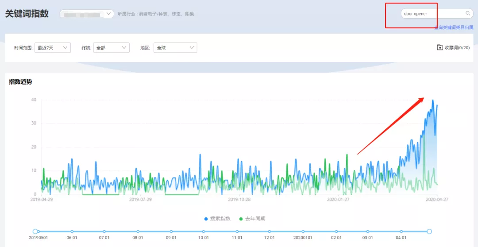Open the 收藏词 favorites folder icon
Image resolution: width=478 pixels, height=247 pixels.
(440, 47)
